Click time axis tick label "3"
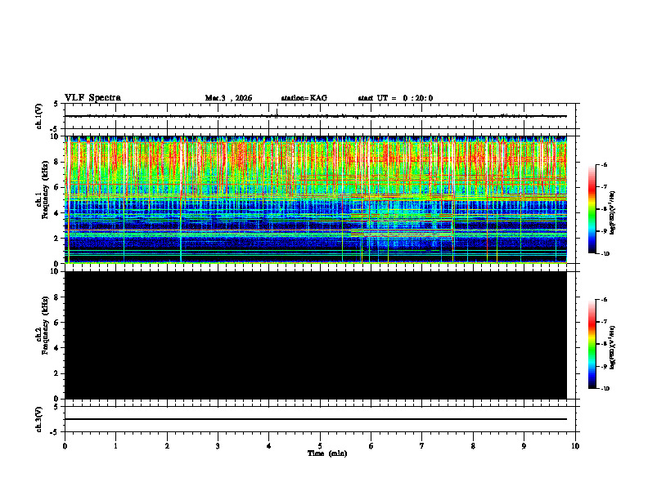 (218, 446)
